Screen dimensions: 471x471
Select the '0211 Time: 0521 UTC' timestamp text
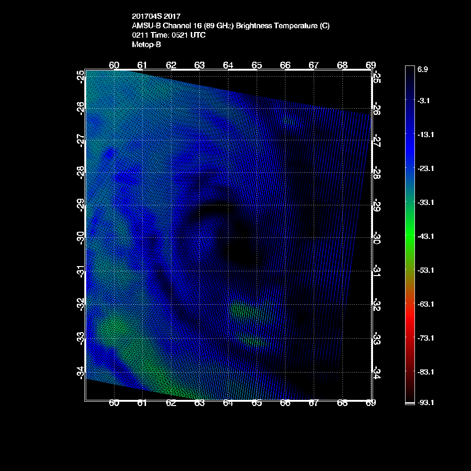169,35
